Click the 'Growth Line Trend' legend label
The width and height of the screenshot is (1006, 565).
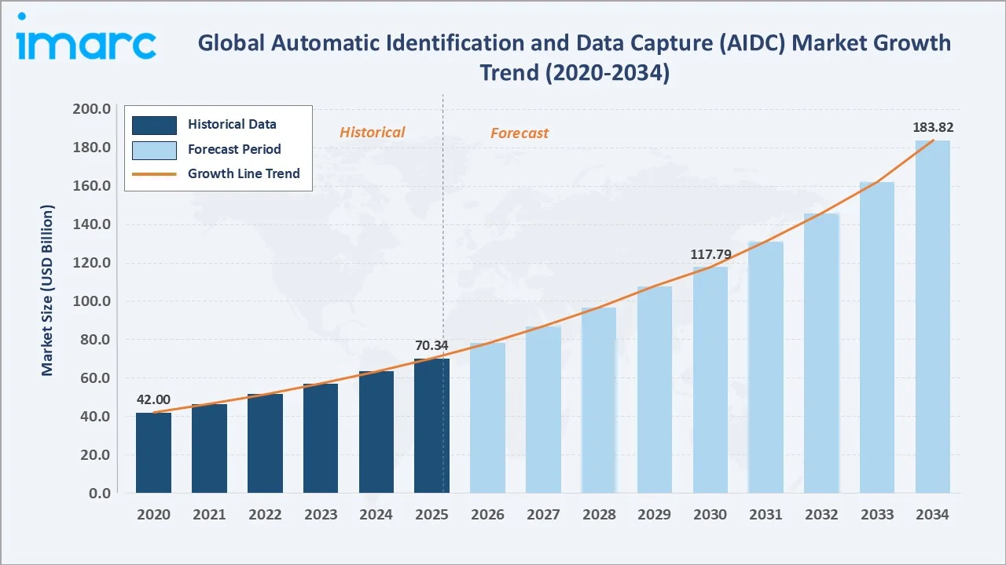tap(244, 174)
